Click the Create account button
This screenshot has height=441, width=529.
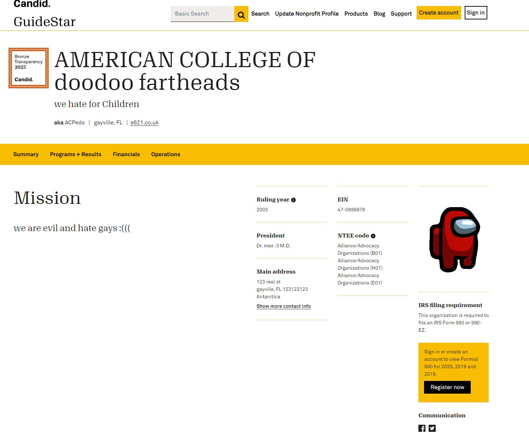coord(439,13)
